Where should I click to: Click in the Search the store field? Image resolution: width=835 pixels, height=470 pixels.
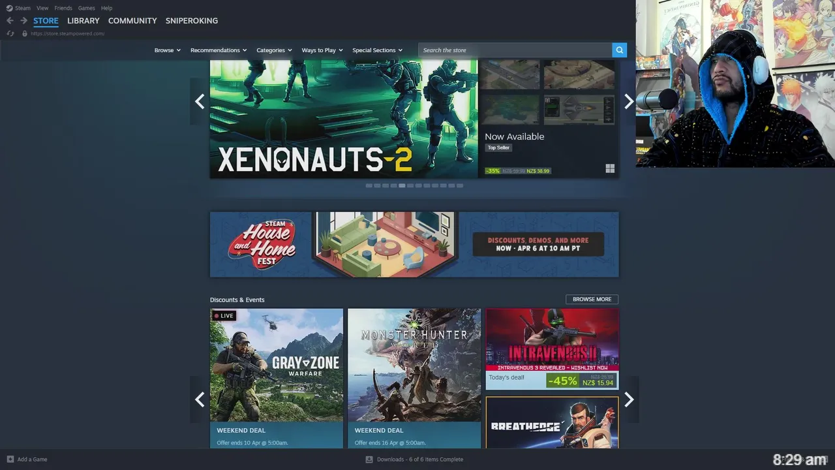[x=515, y=50]
